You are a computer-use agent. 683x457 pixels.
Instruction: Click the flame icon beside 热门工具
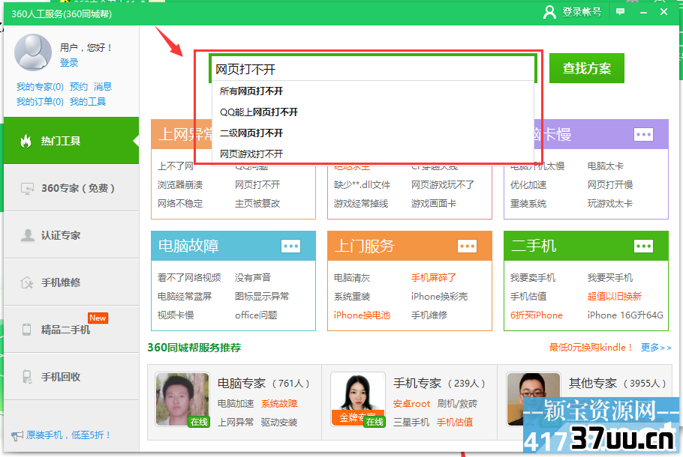26,141
